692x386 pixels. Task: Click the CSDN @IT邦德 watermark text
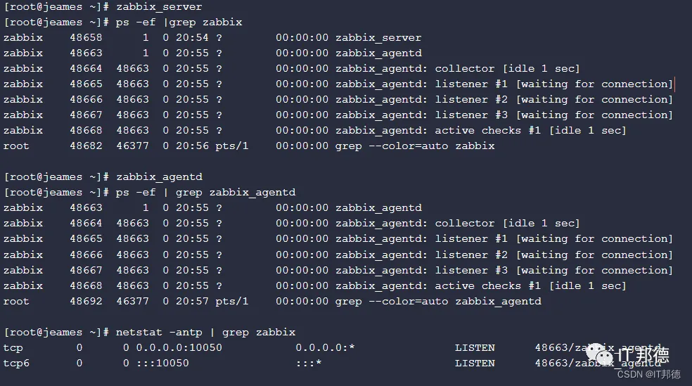pyautogui.click(x=648, y=375)
